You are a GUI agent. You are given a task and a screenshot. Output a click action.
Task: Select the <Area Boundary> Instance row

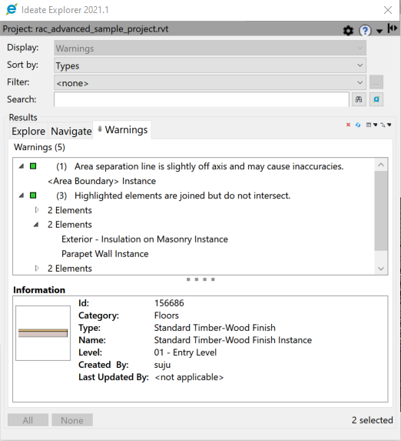101,181
